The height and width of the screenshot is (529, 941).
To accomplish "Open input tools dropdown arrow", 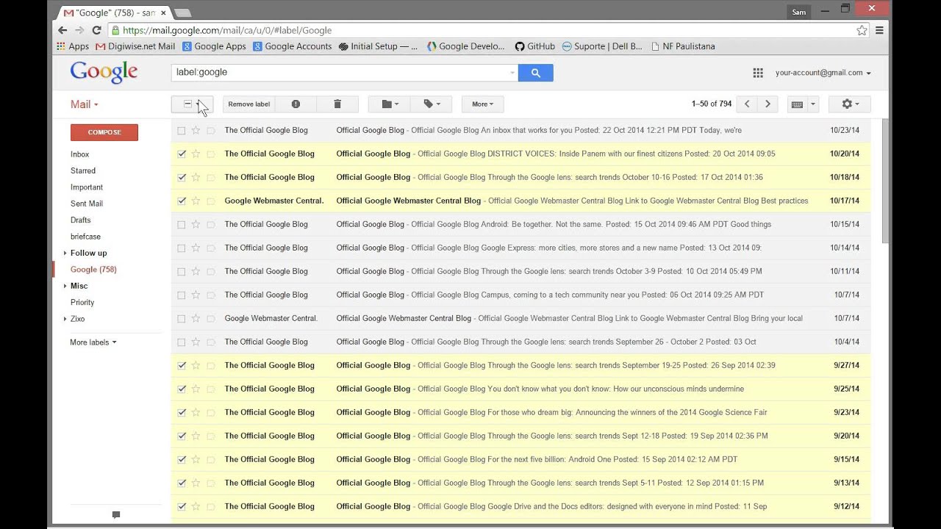I will [x=813, y=104].
